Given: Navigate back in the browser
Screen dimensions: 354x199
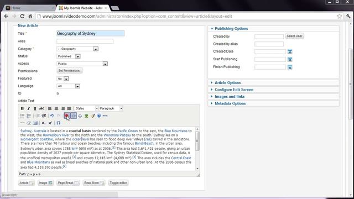Looking at the screenshot, I should (x=6, y=16).
